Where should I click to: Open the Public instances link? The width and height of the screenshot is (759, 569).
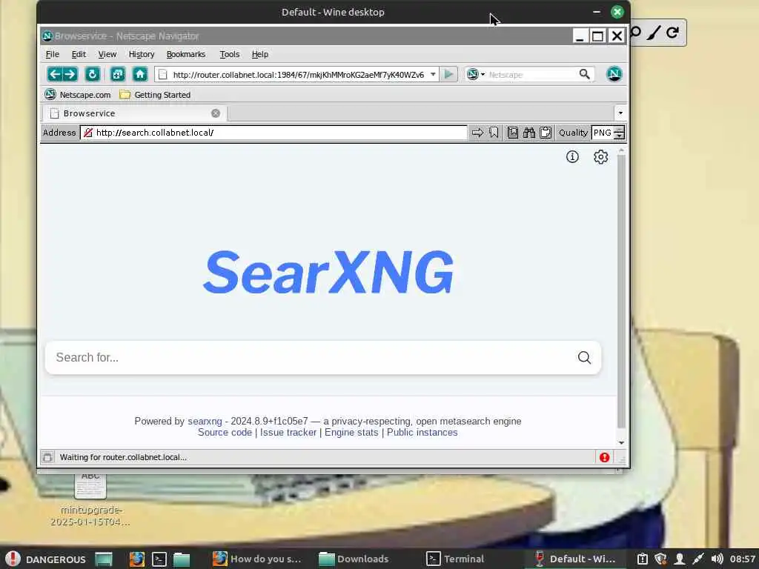pos(422,433)
